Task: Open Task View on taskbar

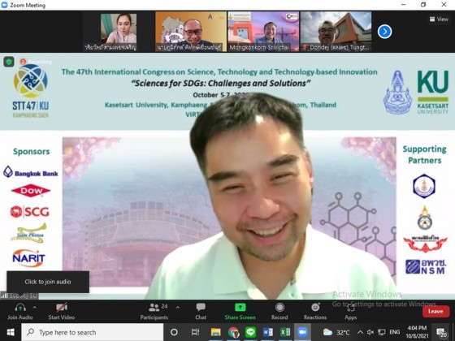Action: (195, 332)
